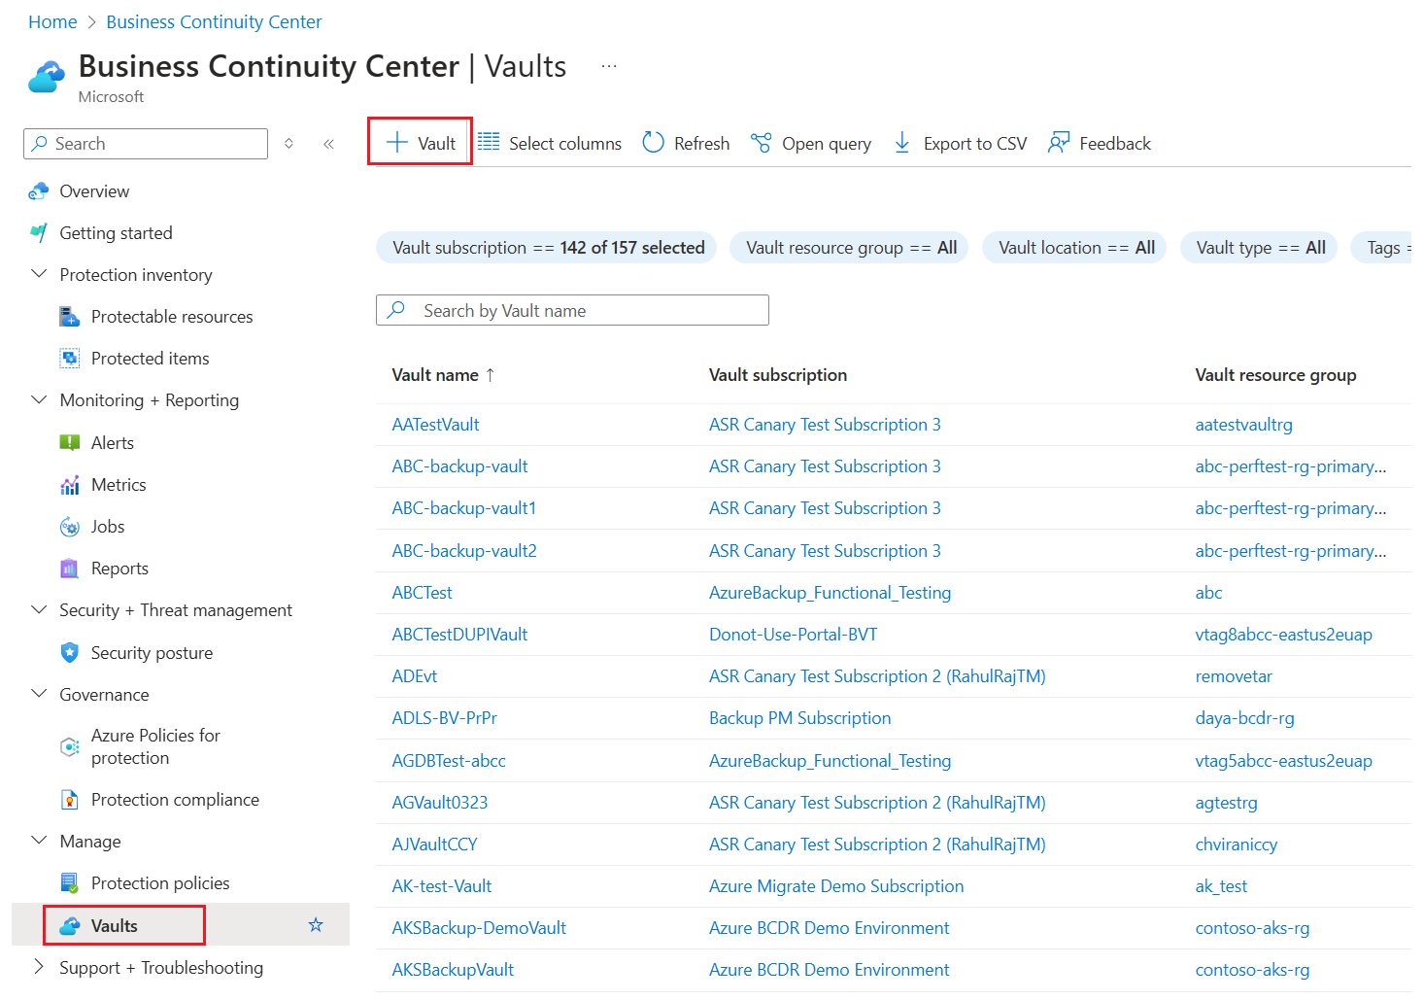Viewport: 1424px width, 1000px height.
Task: Click the Open query icon
Action: point(761,143)
